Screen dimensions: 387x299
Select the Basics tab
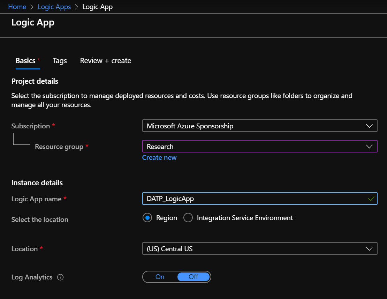[25, 61]
